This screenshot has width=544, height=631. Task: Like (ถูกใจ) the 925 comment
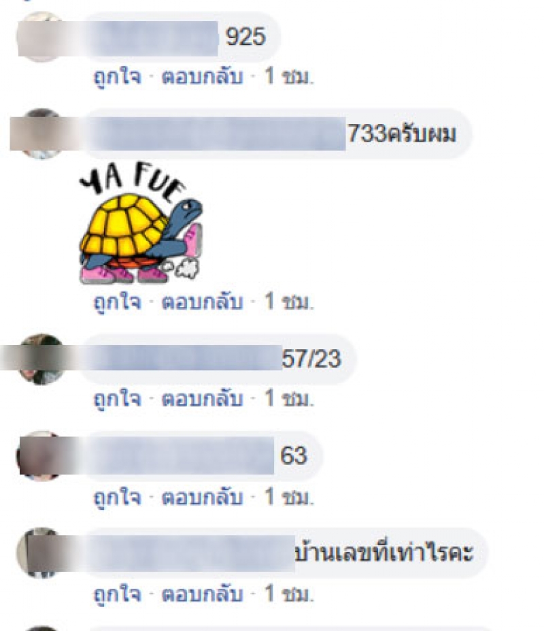click(x=118, y=76)
